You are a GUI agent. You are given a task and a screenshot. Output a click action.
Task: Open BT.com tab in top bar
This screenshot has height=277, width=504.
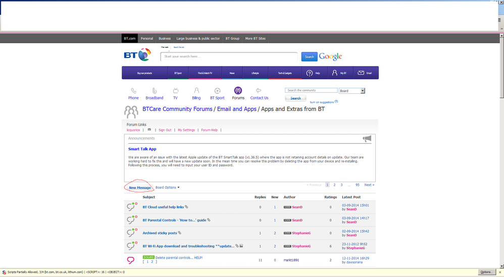click(x=130, y=38)
